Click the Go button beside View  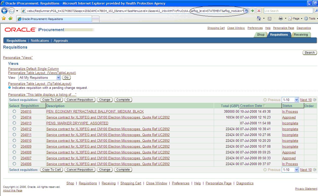tap(66, 77)
